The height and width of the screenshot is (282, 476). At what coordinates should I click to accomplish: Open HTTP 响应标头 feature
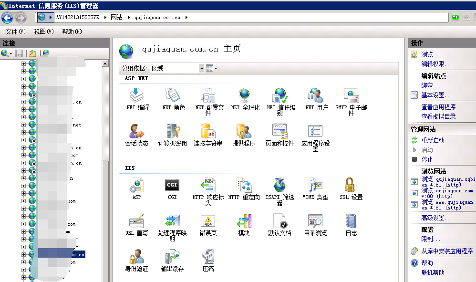208,191
